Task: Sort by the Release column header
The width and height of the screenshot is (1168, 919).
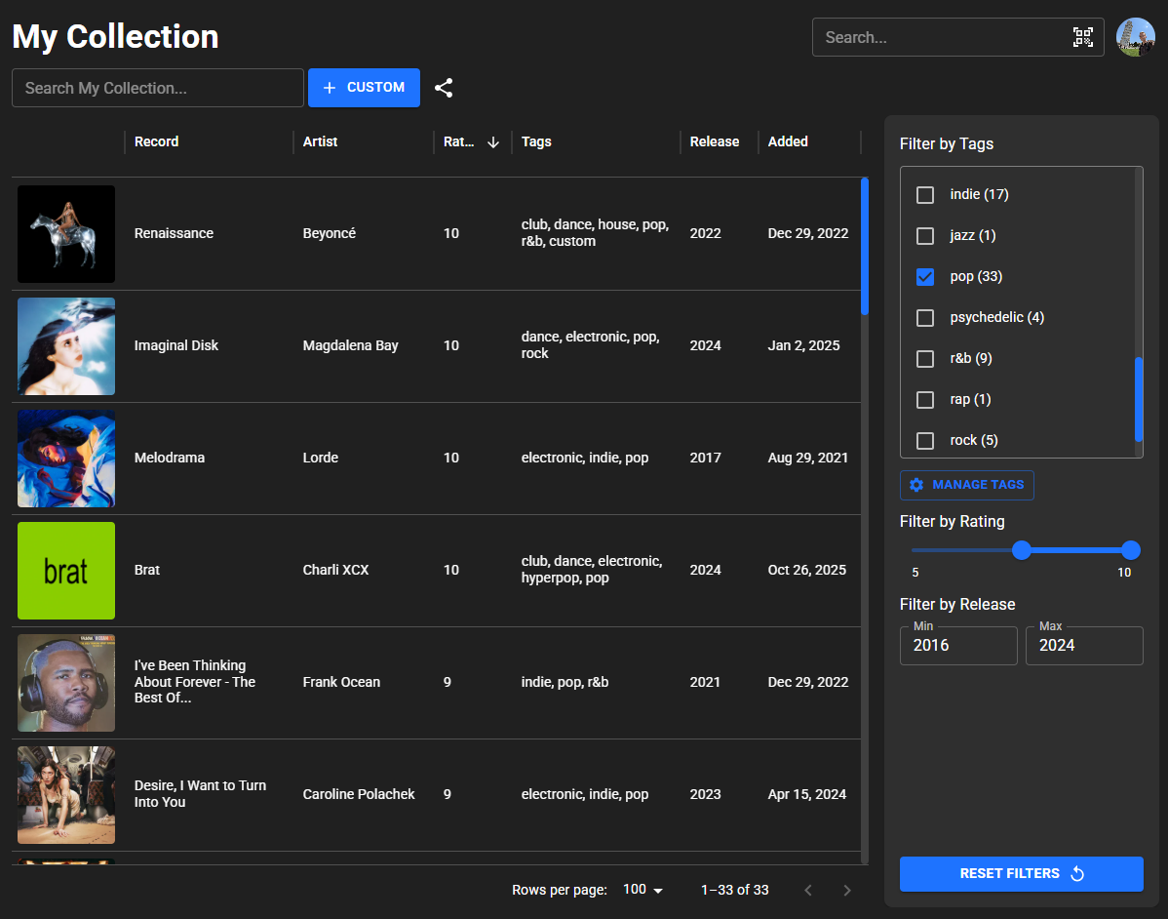Action: (x=715, y=141)
